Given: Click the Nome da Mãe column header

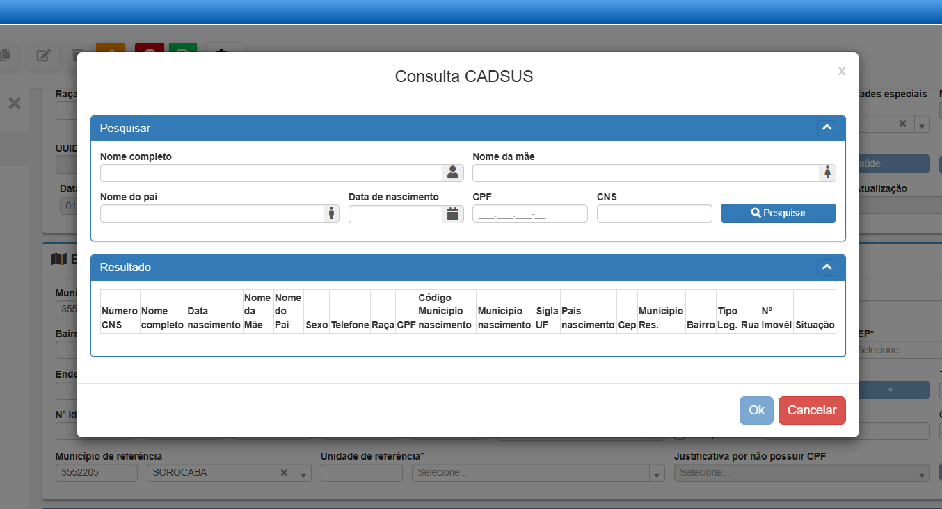Looking at the screenshot, I should (257, 312).
